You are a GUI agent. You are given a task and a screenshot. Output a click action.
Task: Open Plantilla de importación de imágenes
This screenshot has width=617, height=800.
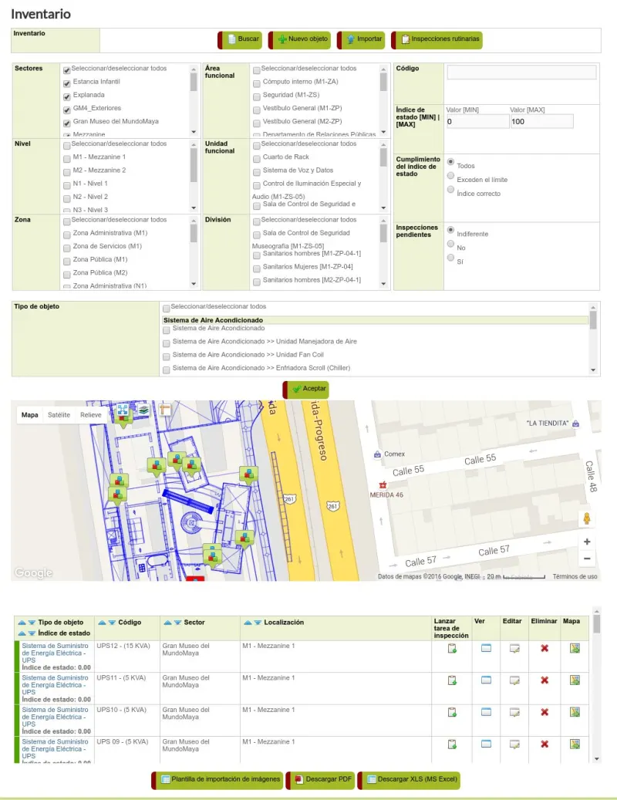click(x=217, y=780)
